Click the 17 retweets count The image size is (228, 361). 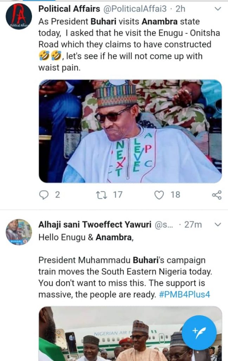117,195
